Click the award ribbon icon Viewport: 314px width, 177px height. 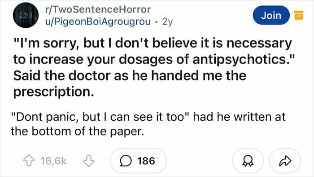[x=248, y=161]
